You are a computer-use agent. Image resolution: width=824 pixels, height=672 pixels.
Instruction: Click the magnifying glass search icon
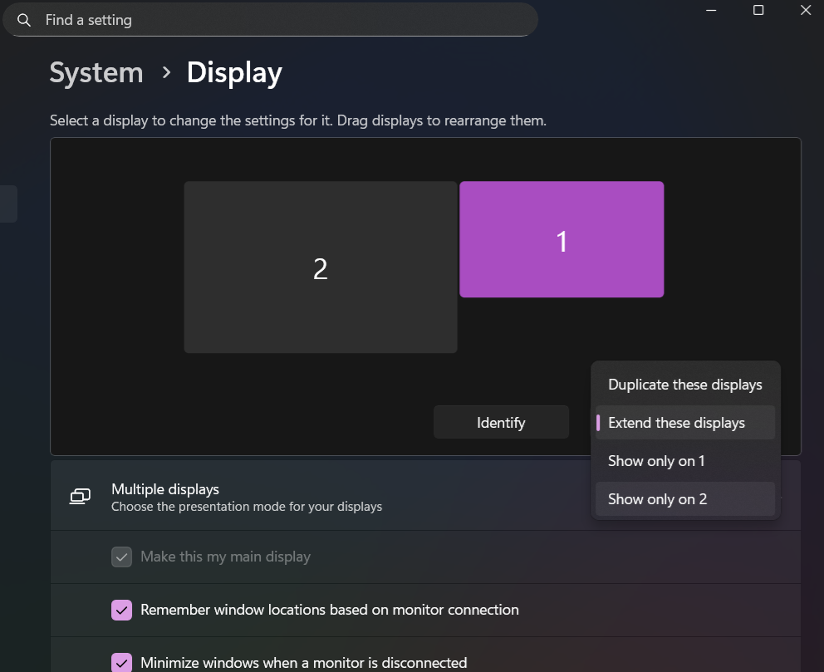[x=24, y=20]
